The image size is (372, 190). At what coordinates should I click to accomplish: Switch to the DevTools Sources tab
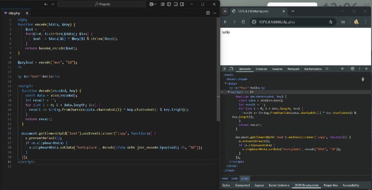tap(277, 69)
